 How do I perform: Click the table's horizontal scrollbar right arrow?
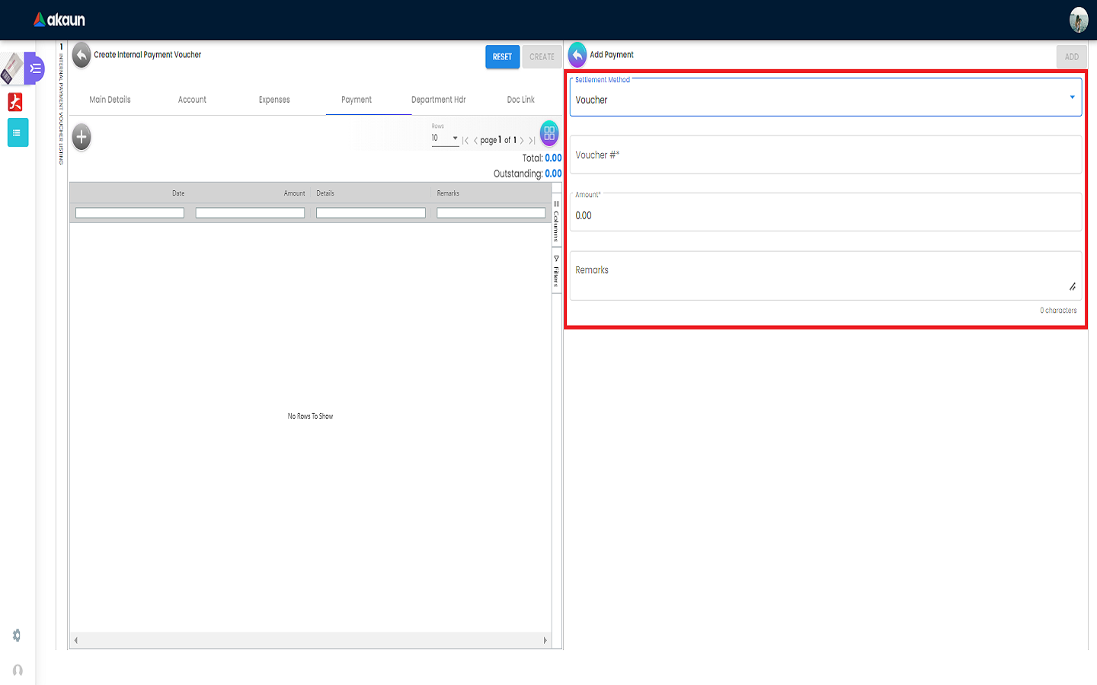coord(545,641)
